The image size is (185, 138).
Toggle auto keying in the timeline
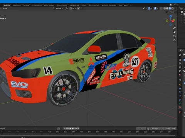pos(59,128)
